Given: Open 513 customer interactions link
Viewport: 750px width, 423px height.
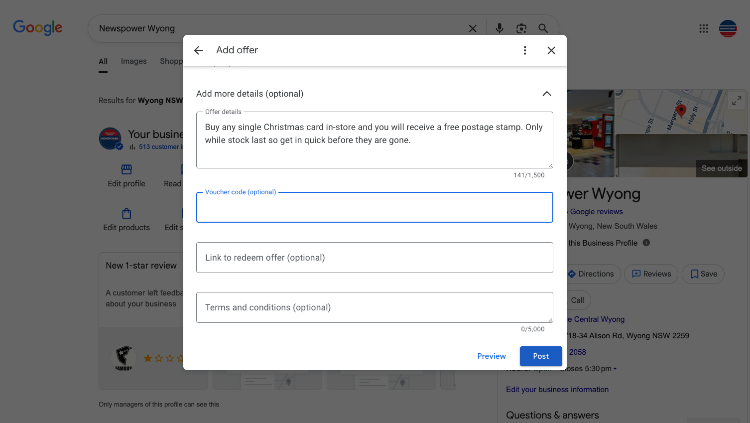Looking at the screenshot, I should pos(161,147).
